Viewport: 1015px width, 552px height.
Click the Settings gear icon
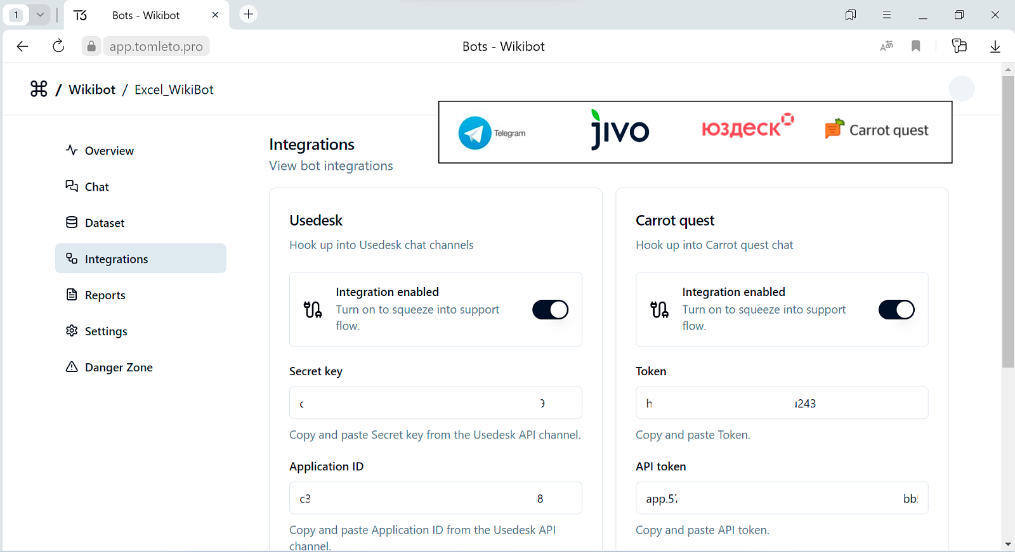pyautogui.click(x=72, y=331)
